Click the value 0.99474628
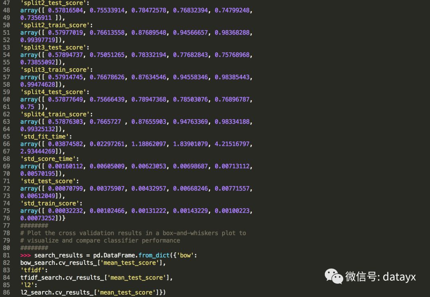 37,84
